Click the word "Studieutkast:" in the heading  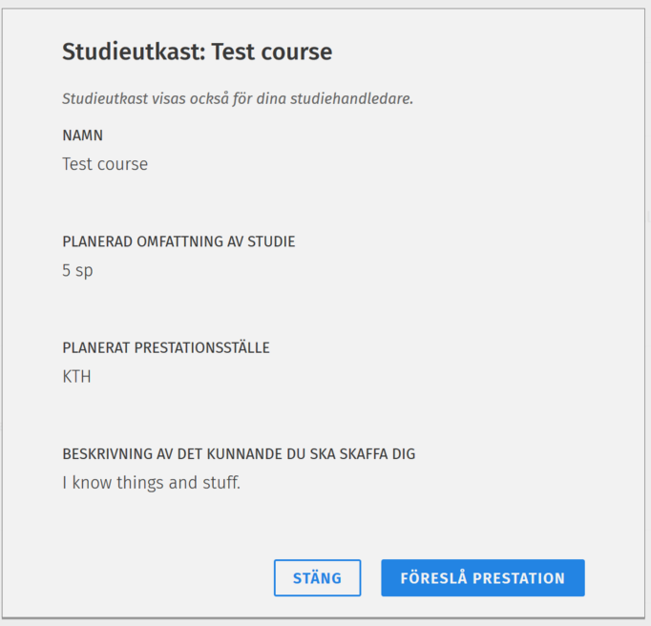(x=134, y=52)
